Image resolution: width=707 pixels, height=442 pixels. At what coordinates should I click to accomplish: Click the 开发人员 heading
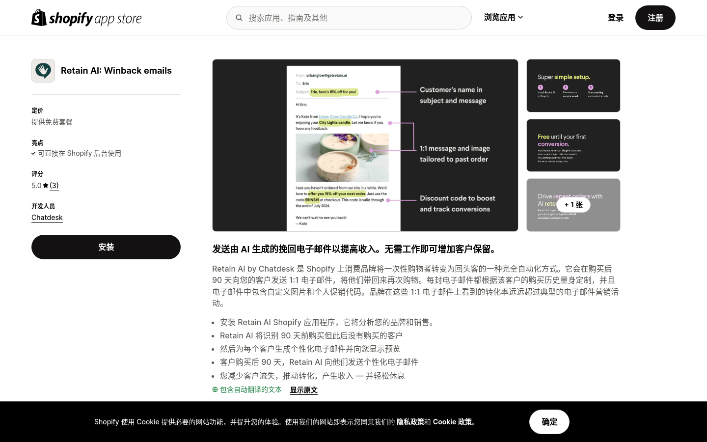coord(43,206)
